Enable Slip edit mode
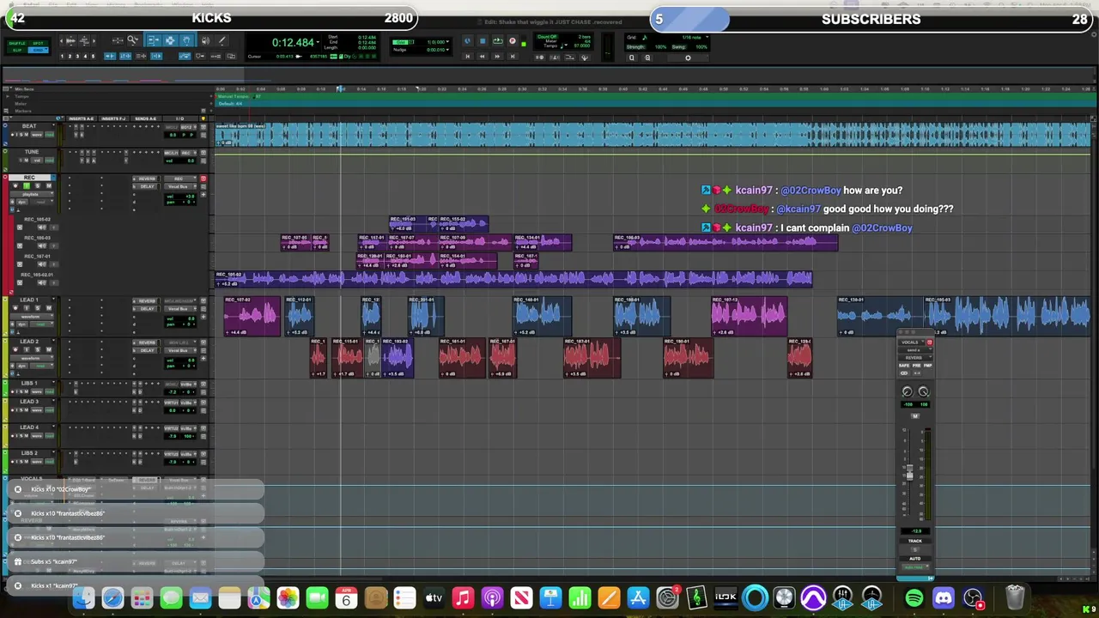Viewport: 1099px width, 618px height. coord(17,50)
